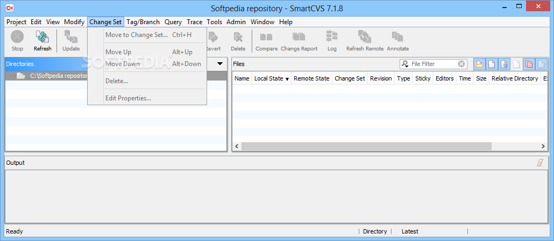Click the Change Report toolbar icon
Viewport: 554px width, 241px height.
click(299, 36)
